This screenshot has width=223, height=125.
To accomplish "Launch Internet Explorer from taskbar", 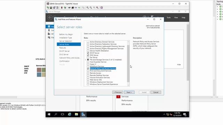I will (x=70, y=114).
